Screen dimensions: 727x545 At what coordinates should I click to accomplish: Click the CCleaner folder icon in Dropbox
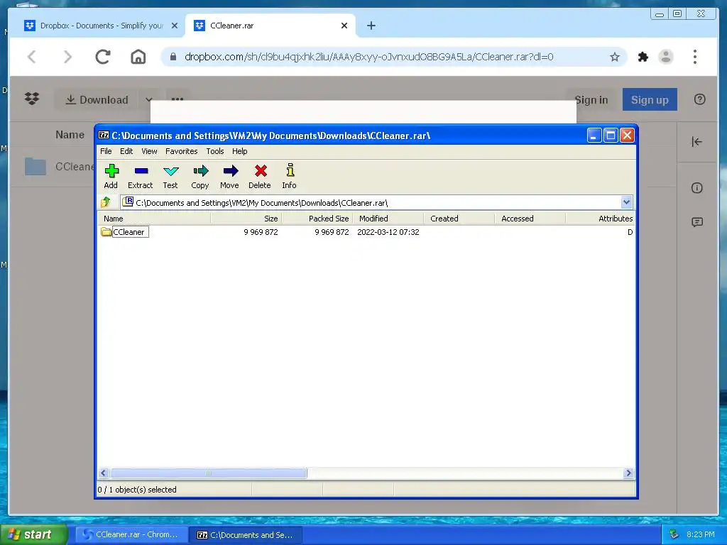(x=35, y=166)
